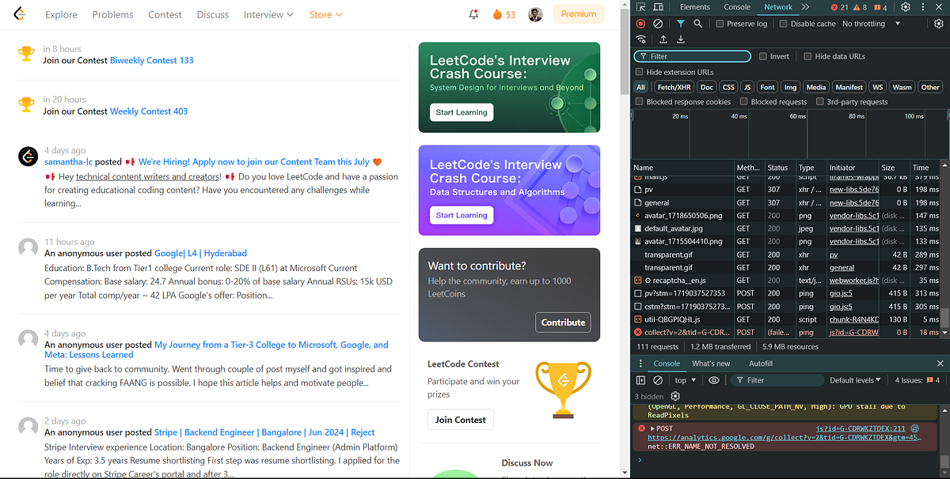This screenshot has height=479, width=950.
Task: Check the Disable cache option
Action: tap(782, 24)
